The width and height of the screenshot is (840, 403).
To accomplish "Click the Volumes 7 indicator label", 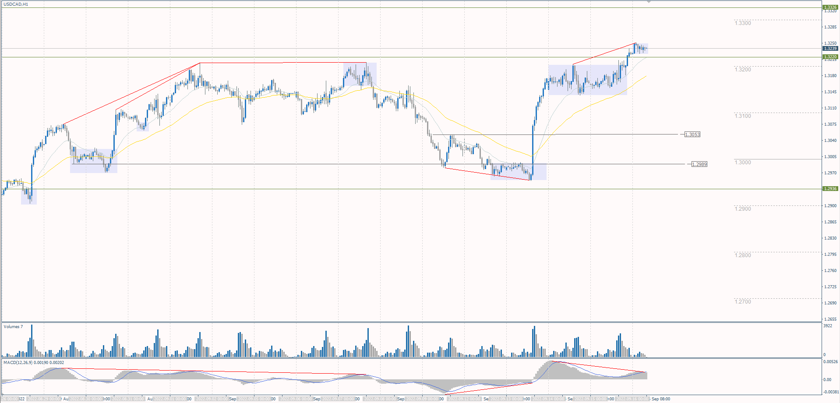I will click(13, 327).
